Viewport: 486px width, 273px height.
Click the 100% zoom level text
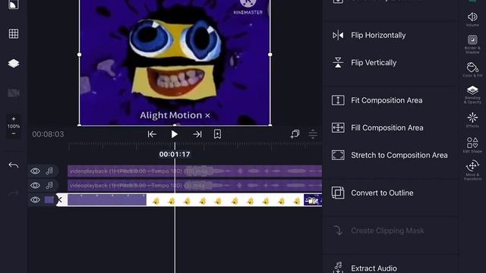(x=14, y=127)
